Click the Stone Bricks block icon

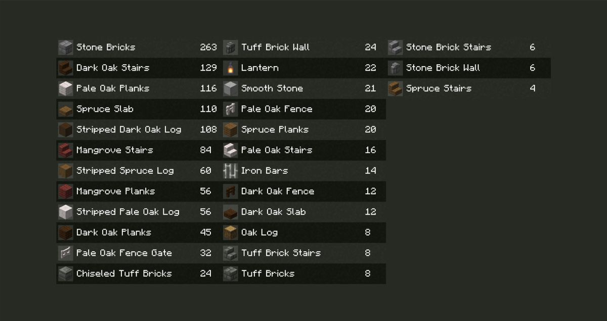coord(65,47)
